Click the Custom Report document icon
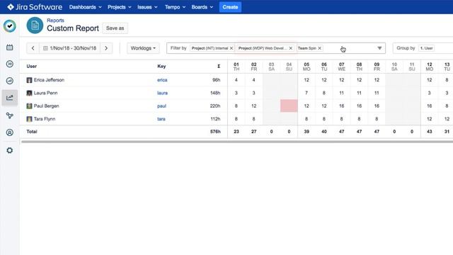The image size is (453, 255). 35,25
